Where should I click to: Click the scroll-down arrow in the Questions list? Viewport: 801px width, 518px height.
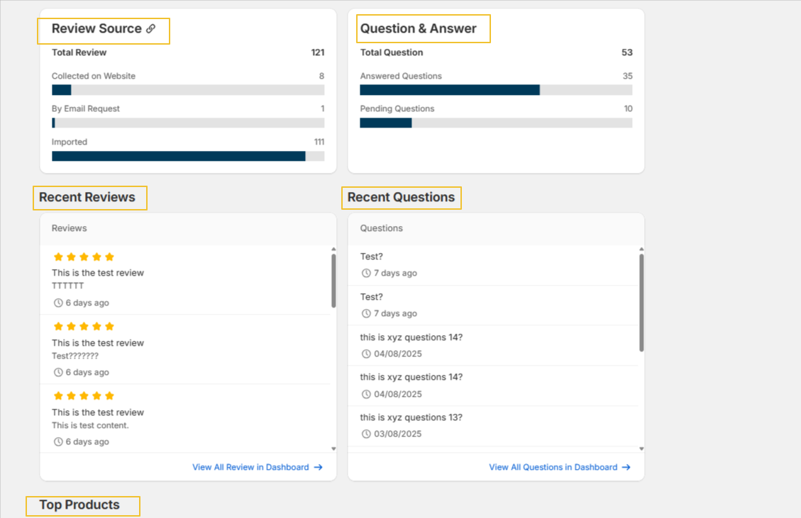point(641,449)
